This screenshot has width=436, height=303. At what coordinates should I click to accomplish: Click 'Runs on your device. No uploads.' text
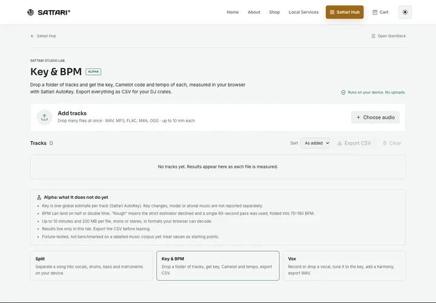[x=377, y=92]
